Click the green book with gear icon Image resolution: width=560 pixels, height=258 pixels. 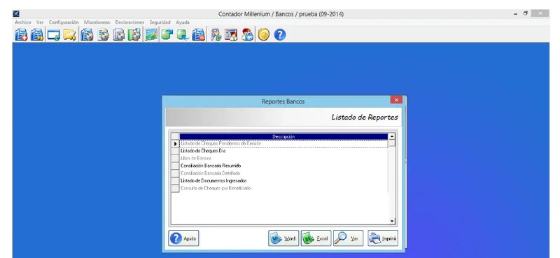[134, 35]
